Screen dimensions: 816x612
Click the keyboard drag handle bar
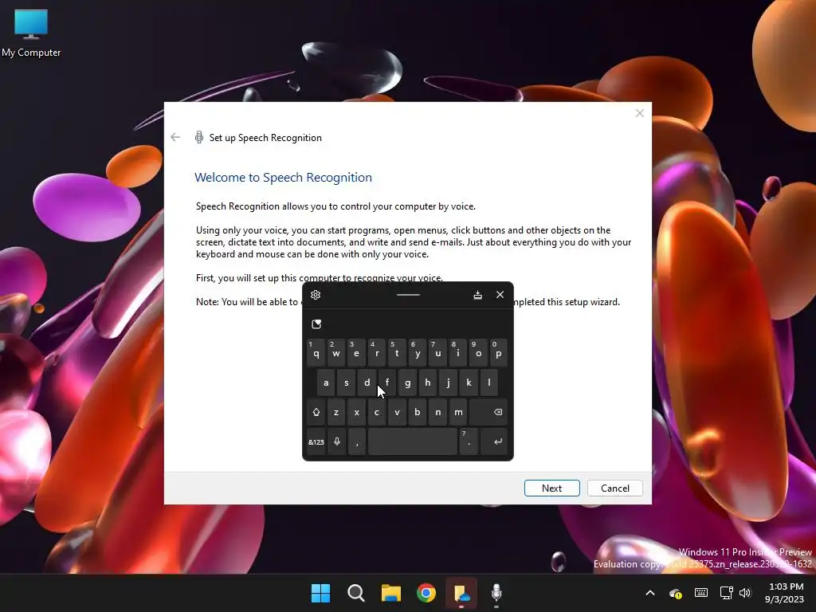pyautogui.click(x=408, y=295)
